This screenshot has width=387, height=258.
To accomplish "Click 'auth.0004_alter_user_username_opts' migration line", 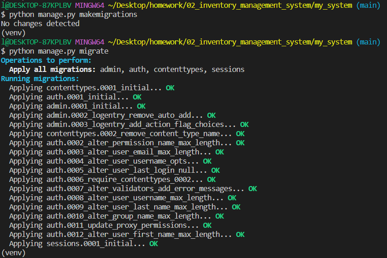I will coord(111,161).
